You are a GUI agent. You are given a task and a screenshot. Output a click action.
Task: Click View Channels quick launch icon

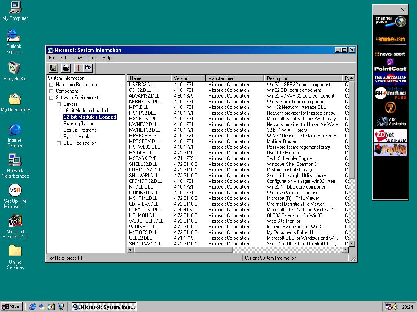[61, 307]
